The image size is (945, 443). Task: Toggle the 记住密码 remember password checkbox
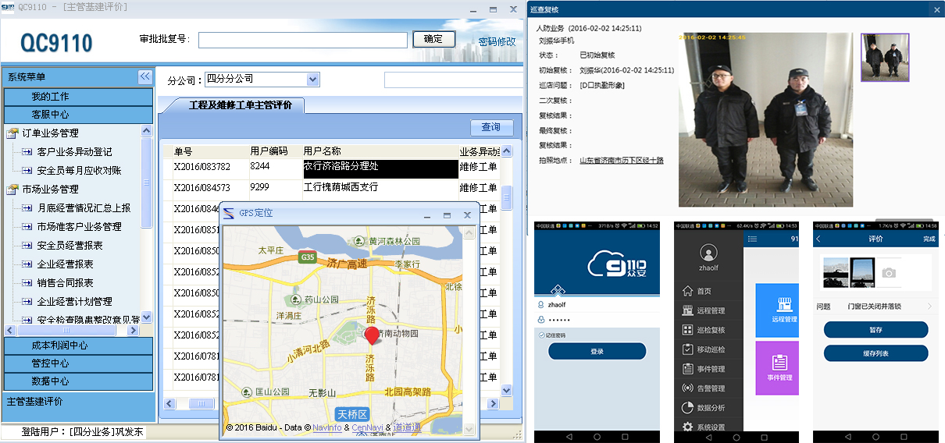540,335
